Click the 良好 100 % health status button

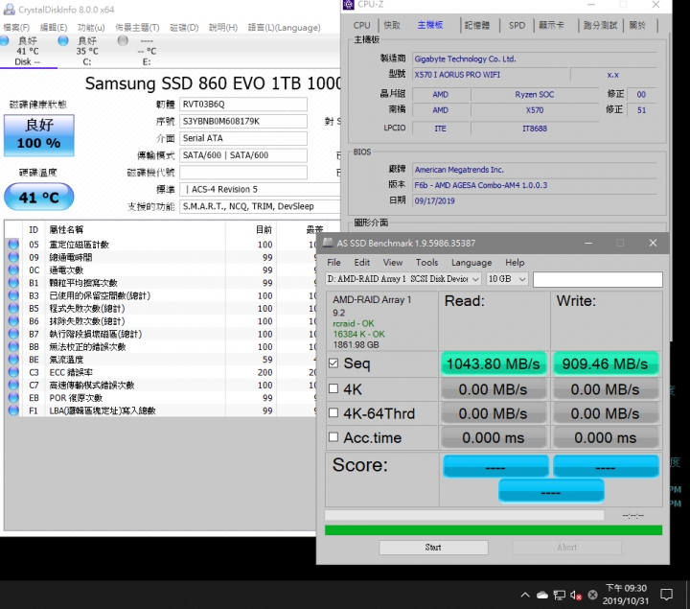(38, 135)
